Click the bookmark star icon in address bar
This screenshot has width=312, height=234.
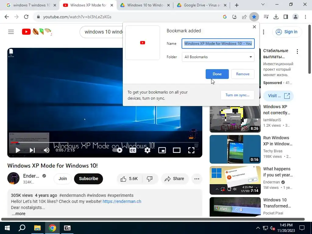pyautogui.click(x=254, y=17)
